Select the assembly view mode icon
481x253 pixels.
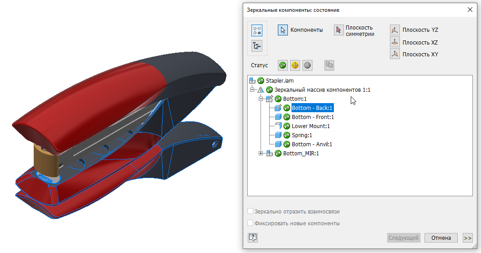click(x=257, y=30)
